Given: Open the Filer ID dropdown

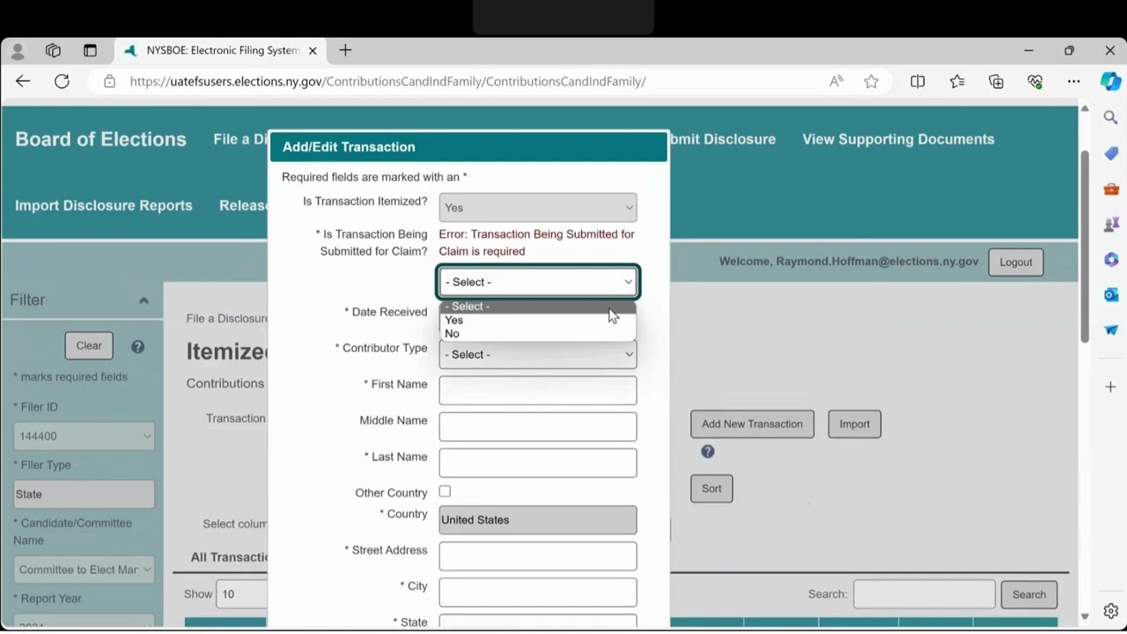Looking at the screenshot, I should point(85,436).
